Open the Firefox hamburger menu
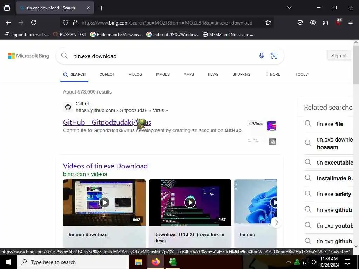359x269 pixels. tap(351, 22)
